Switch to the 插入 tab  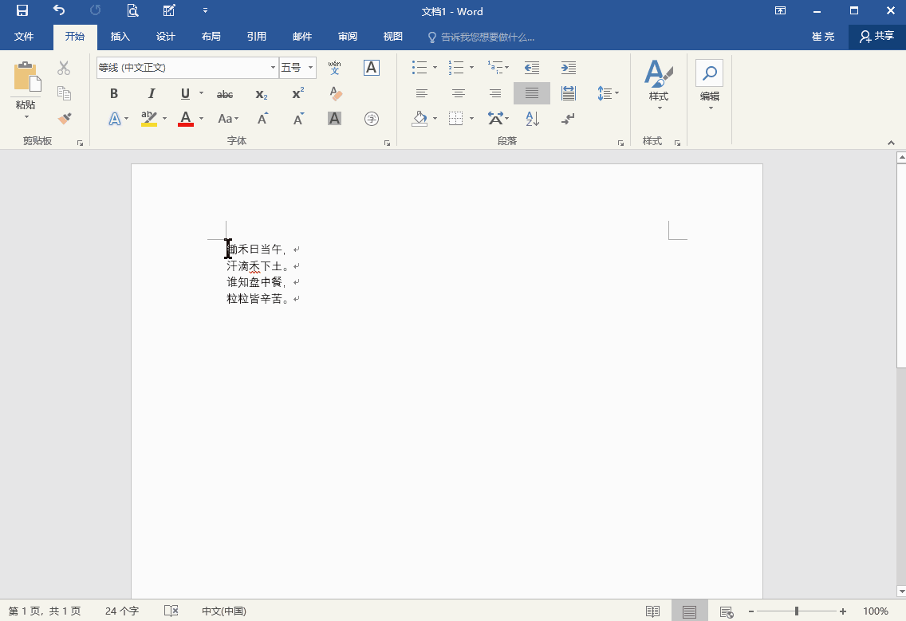coord(120,37)
